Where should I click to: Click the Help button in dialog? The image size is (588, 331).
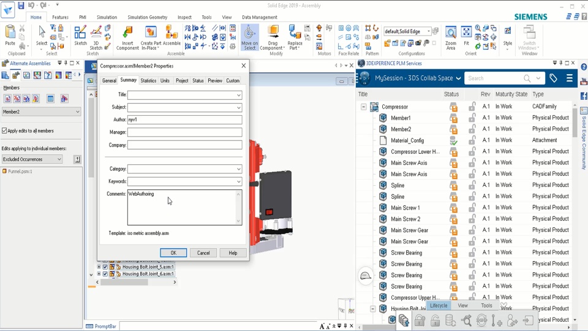[x=233, y=253]
